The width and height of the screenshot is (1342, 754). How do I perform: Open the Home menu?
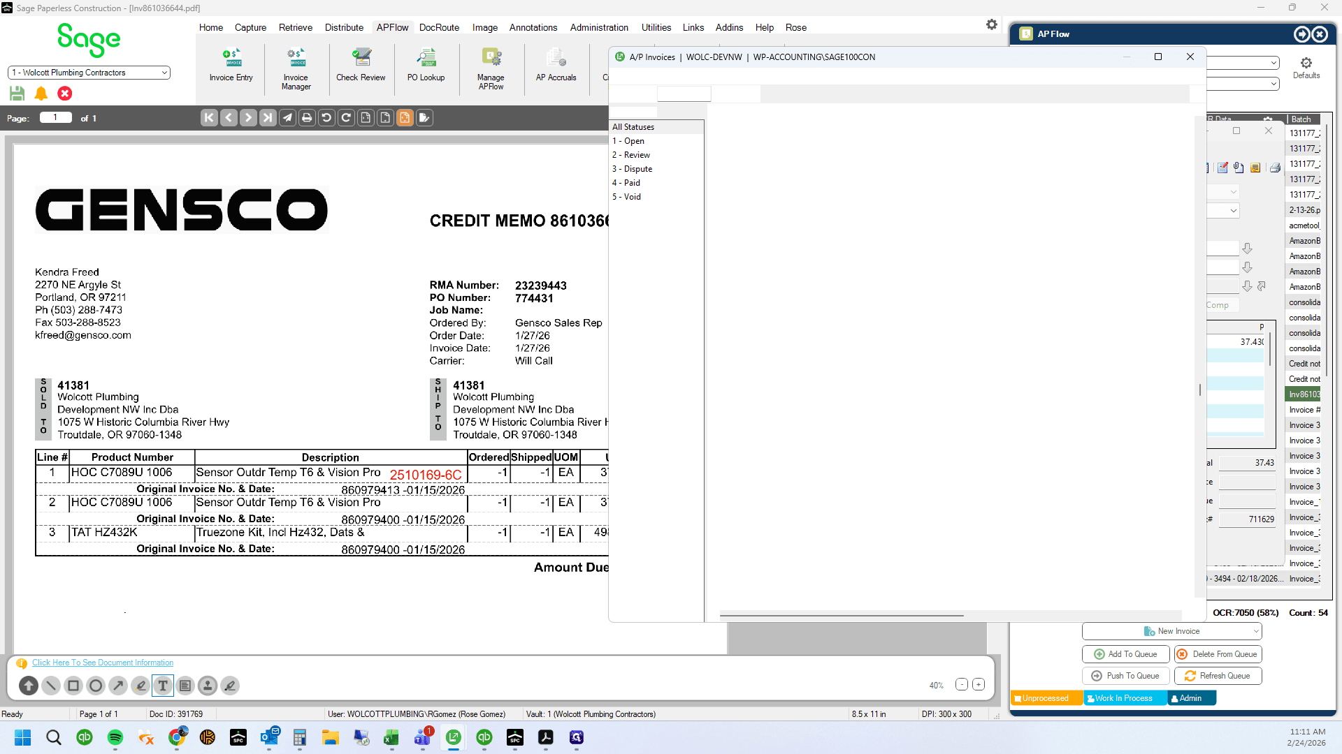click(211, 27)
